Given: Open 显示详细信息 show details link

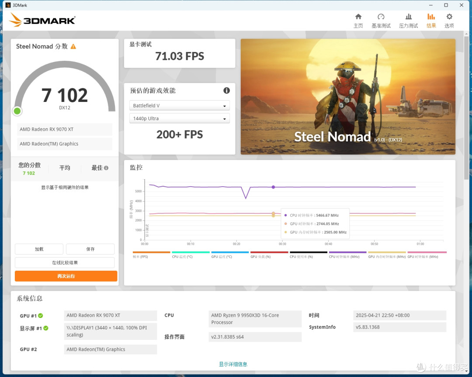Looking at the screenshot, I should coord(233,364).
